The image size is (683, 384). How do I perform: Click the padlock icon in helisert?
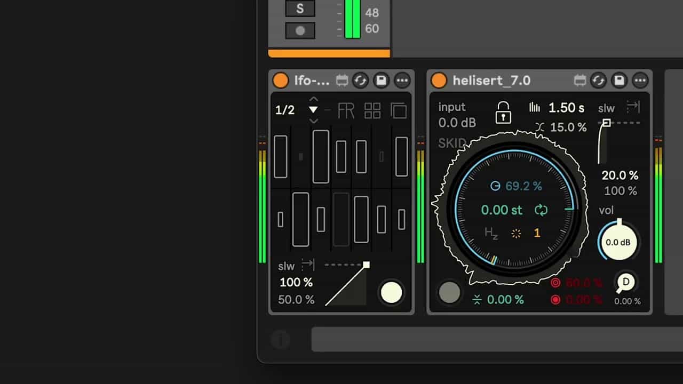[x=503, y=113]
